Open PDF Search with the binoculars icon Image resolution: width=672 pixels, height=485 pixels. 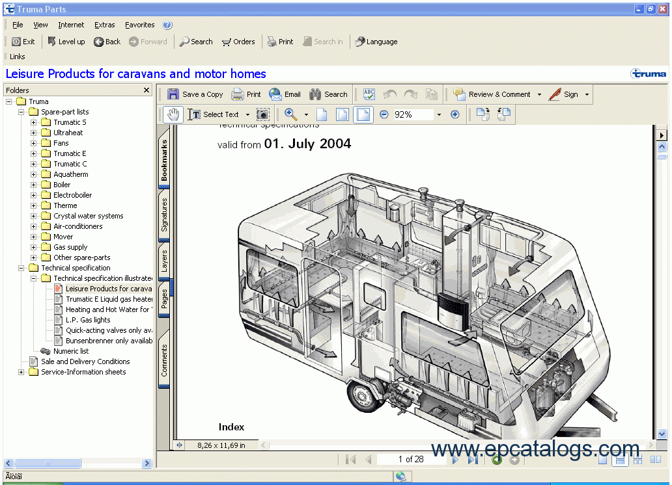(315, 94)
